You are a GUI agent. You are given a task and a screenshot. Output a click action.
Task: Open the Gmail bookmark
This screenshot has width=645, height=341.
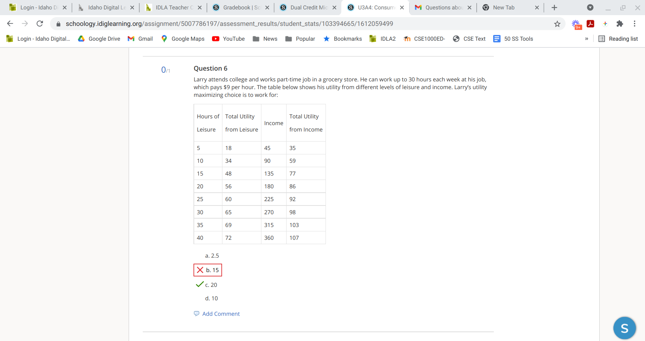140,39
